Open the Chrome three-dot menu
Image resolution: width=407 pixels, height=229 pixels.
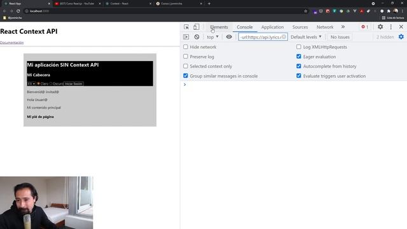[x=403, y=11]
